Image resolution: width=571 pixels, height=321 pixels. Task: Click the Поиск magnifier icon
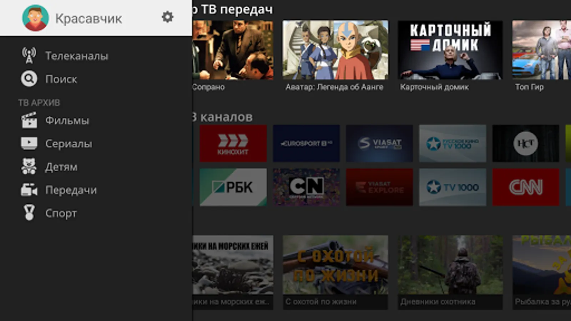click(29, 79)
